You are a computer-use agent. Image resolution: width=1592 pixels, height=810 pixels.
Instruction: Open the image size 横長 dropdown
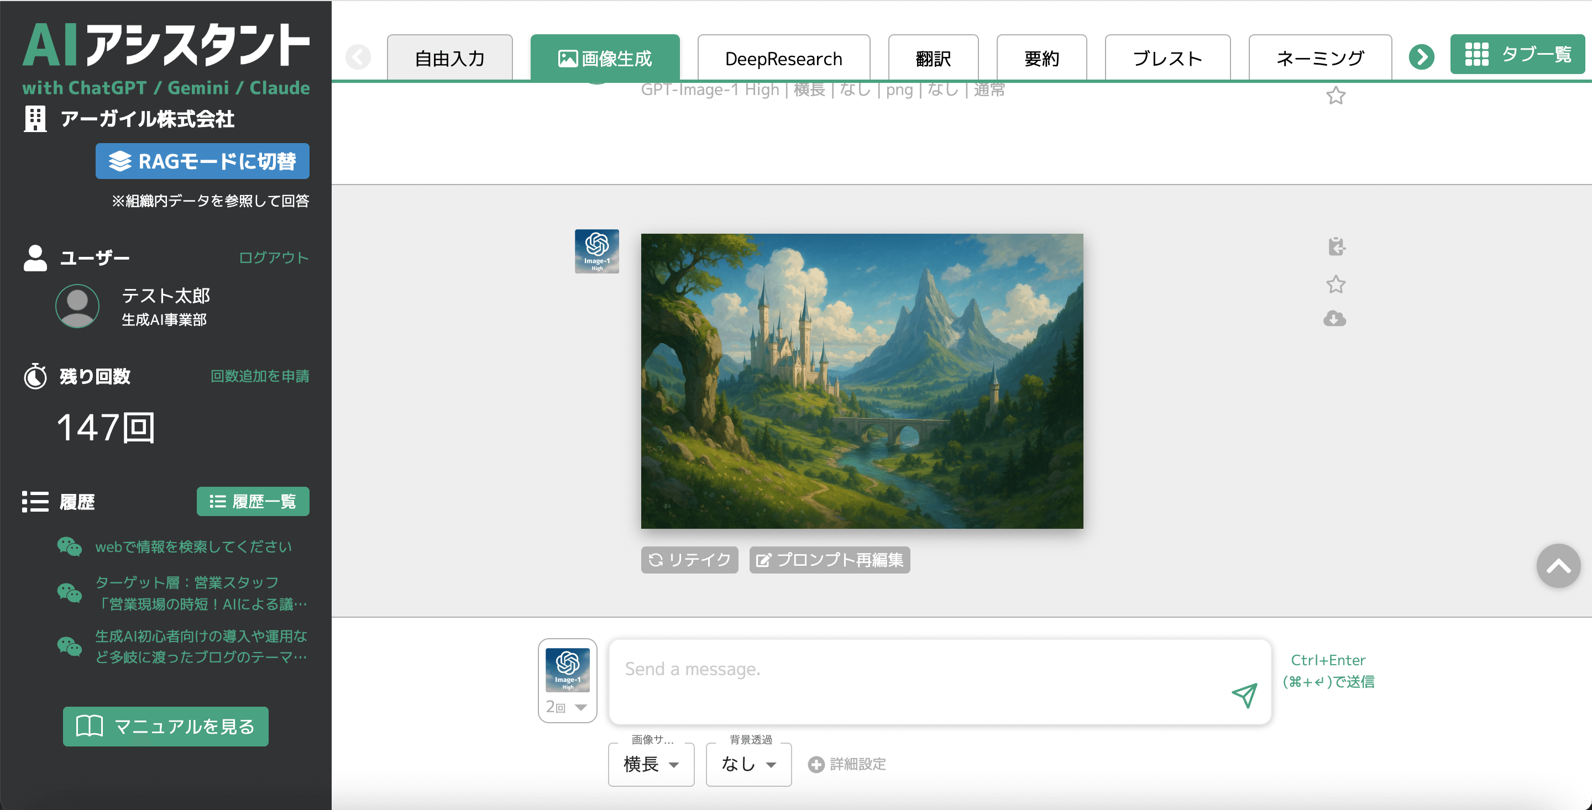(x=651, y=764)
